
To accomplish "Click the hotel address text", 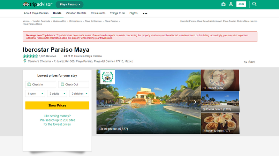I will tap(81, 61).
